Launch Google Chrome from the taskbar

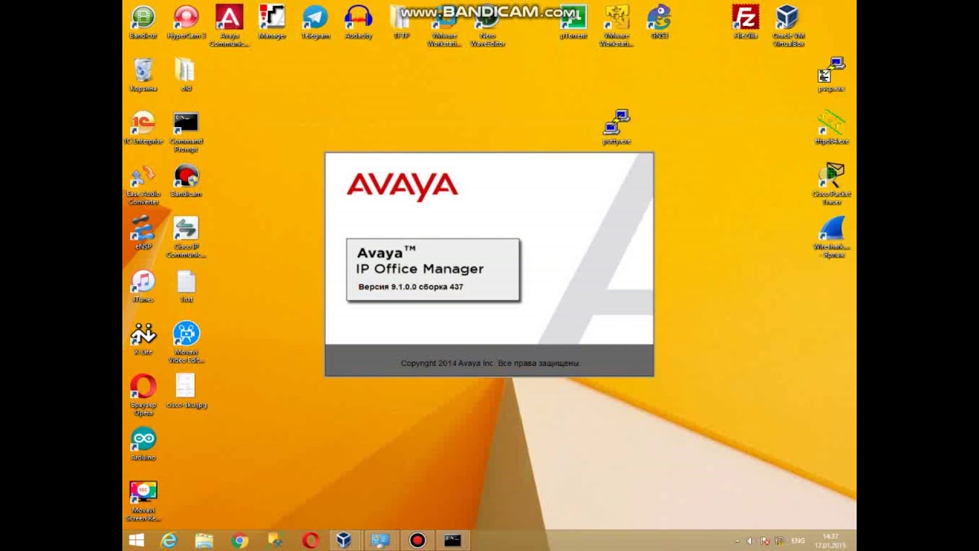pyautogui.click(x=239, y=540)
